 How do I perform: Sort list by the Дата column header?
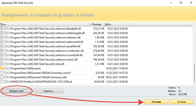click(x=116, y=24)
